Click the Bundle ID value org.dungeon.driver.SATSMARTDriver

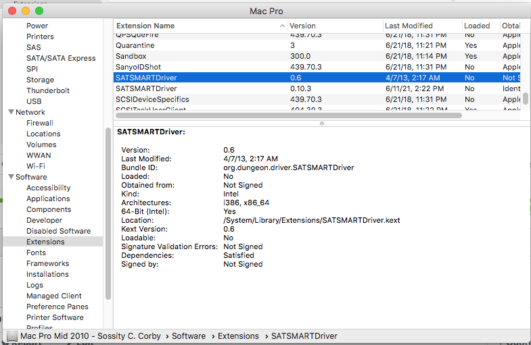[289, 167]
